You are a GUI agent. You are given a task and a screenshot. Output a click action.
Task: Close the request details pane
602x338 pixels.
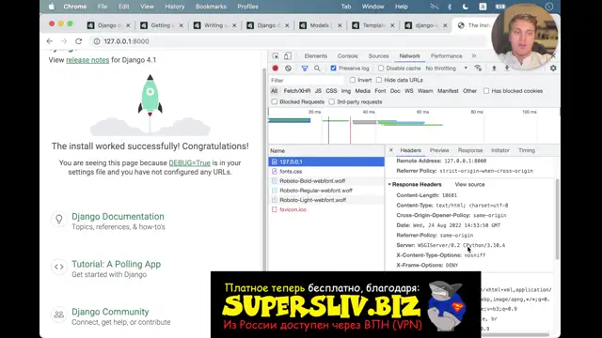[391, 150]
